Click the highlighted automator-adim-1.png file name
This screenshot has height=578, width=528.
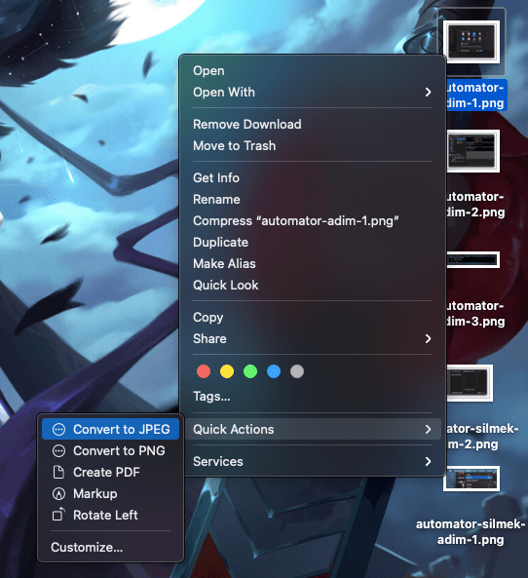(475, 96)
